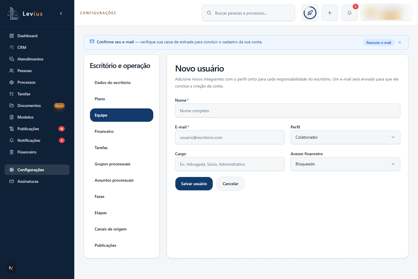
Task: Click the Financeiro bank icon in sidebar
Action: point(12,152)
